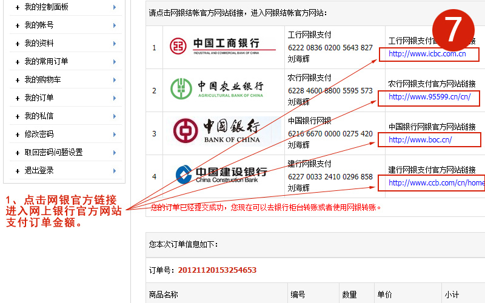Go to 我的资料 sidebar entry
Screen dimensions: 485x303
point(39,43)
